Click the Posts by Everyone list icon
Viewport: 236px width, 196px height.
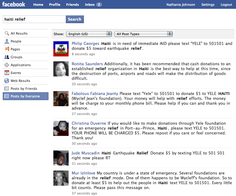coord(7,96)
